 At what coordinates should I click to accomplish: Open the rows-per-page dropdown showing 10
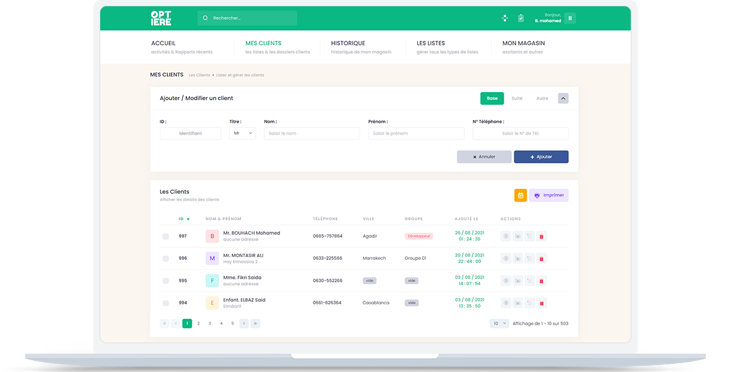click(x=499, y=324)
